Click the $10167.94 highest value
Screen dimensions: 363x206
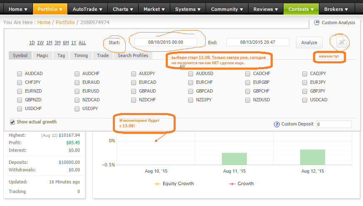[69, 135]
